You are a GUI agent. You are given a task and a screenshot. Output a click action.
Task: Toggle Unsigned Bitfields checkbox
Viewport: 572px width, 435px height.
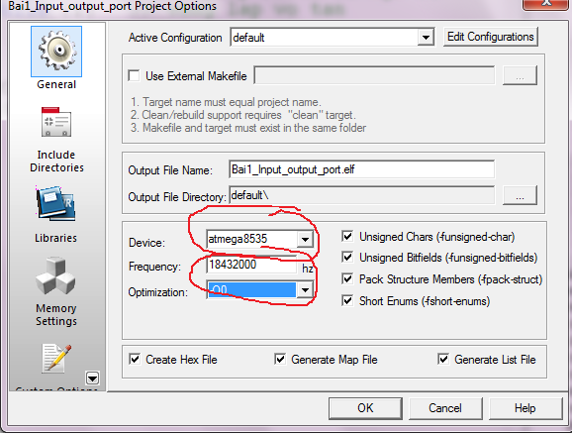click(x=347, y=258)
